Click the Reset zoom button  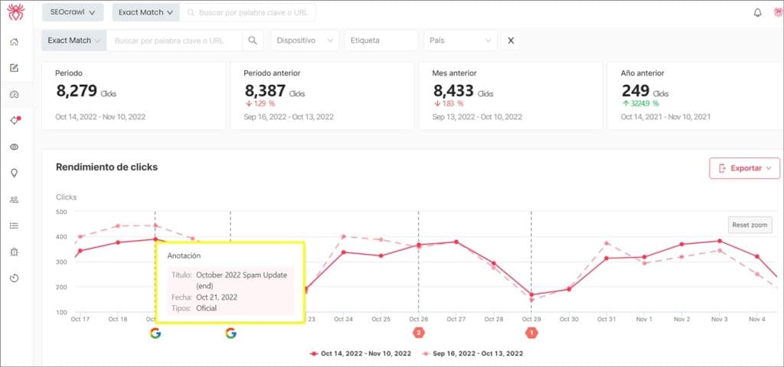[x=750, y=226]
